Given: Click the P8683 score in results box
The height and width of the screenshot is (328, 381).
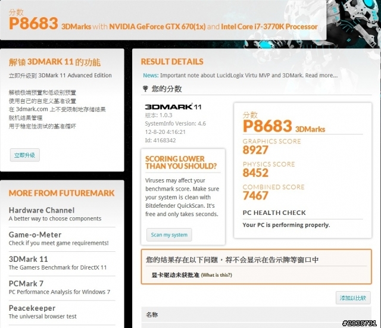Looking at the screenshot, I should pyautogui.click(x=267, y=126).
